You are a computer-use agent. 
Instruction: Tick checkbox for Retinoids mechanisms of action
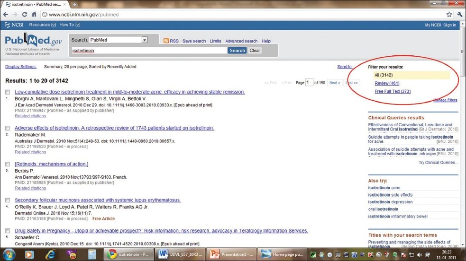click(8, 164)
